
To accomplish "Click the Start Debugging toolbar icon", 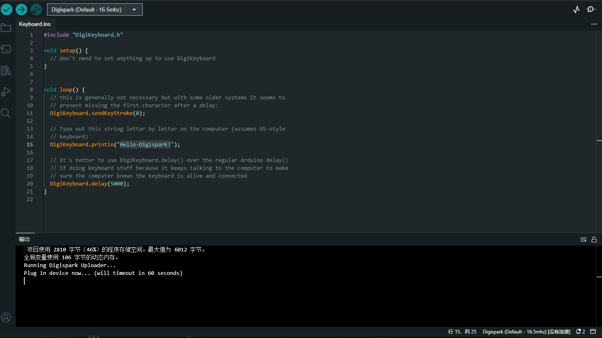I will pyautogui.click(x=36, y=9).
